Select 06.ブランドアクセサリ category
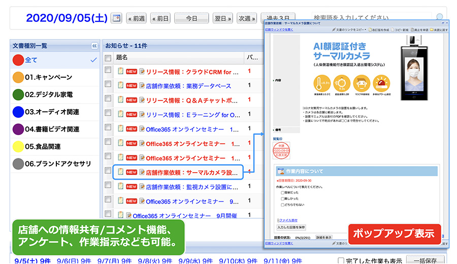 coord(55,164)
